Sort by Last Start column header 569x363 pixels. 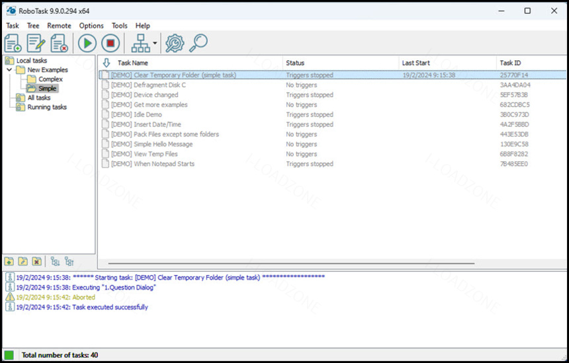click(x=416, y=63)
